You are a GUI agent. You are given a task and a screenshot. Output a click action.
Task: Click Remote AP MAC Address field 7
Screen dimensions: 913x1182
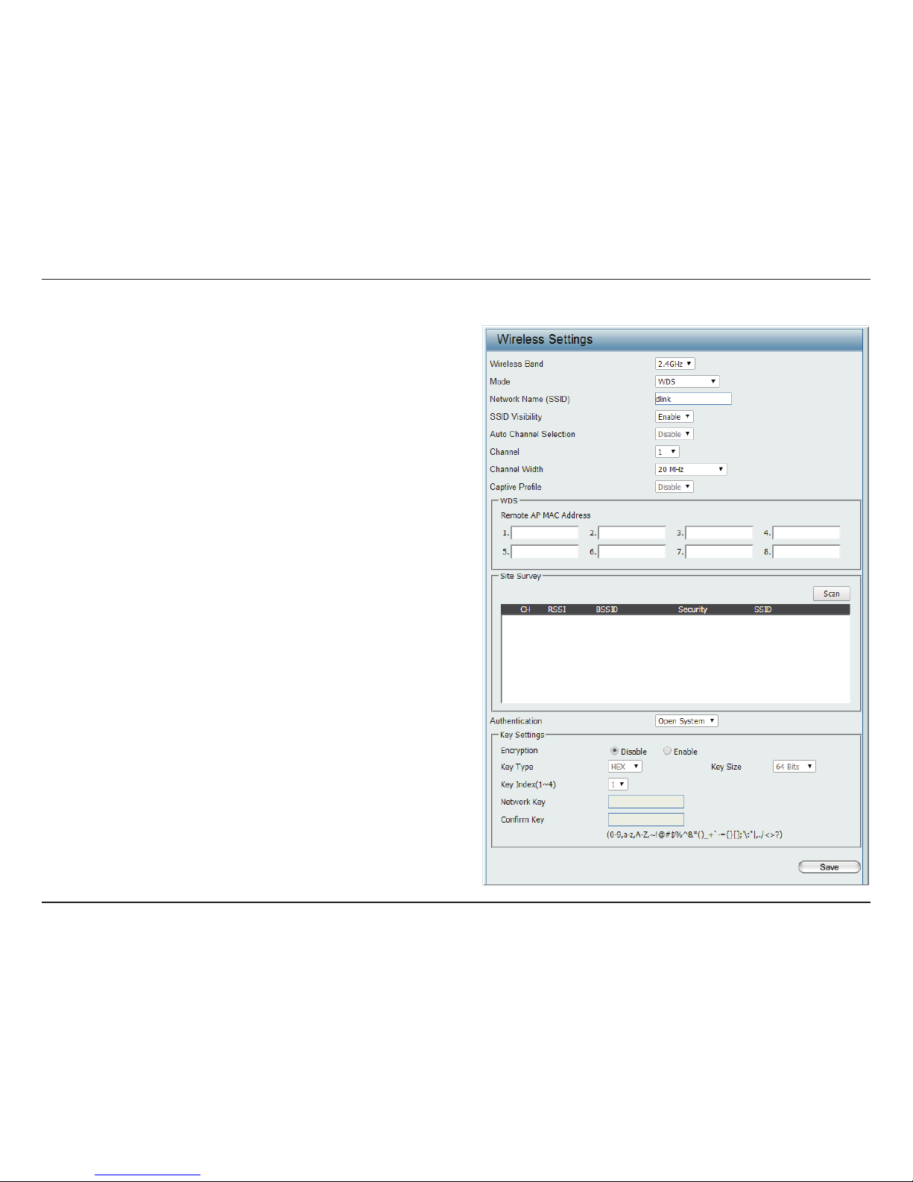[x=719, y=552]
